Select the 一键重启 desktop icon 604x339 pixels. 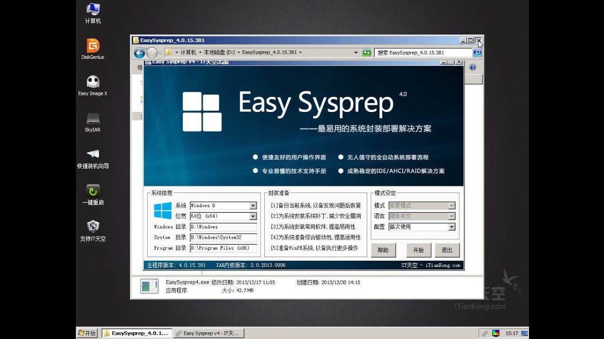coord(93,194)
